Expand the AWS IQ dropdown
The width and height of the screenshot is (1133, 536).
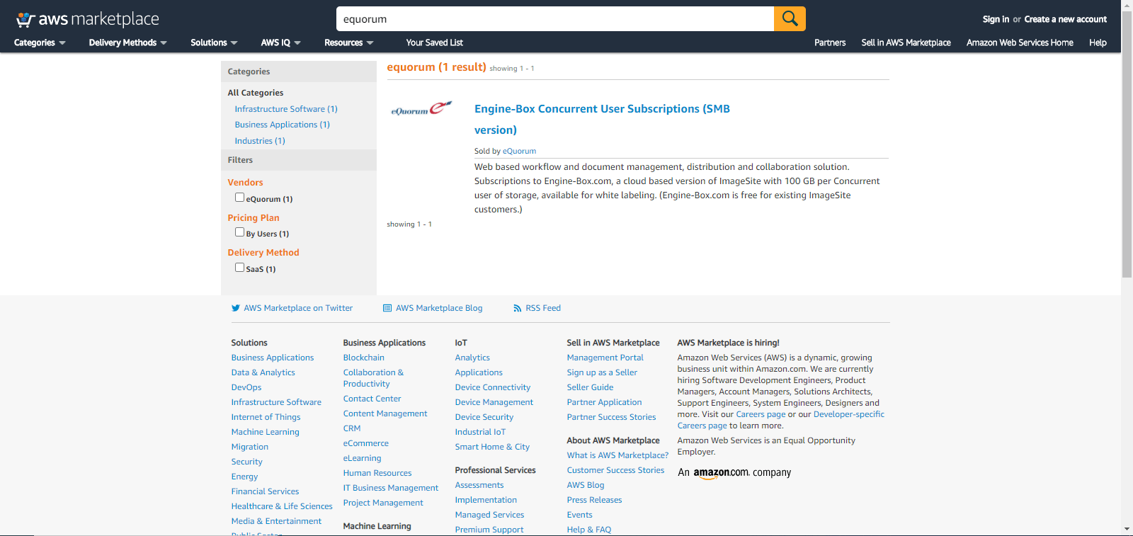click(281, 42)
